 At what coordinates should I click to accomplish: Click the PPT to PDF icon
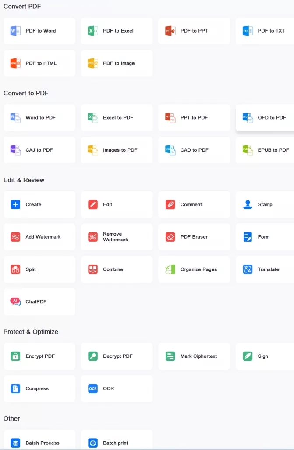point(170,118)
